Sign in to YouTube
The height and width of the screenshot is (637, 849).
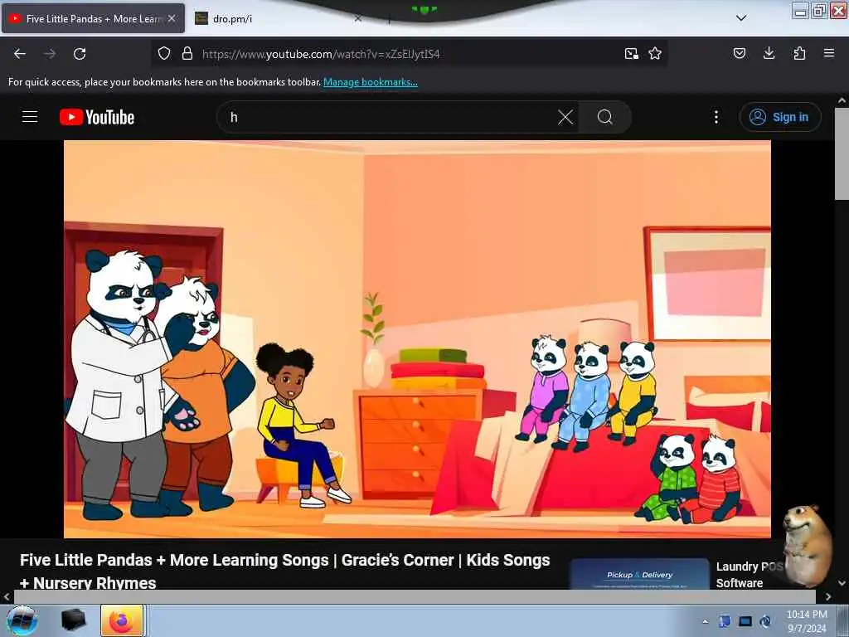point(780,117)
